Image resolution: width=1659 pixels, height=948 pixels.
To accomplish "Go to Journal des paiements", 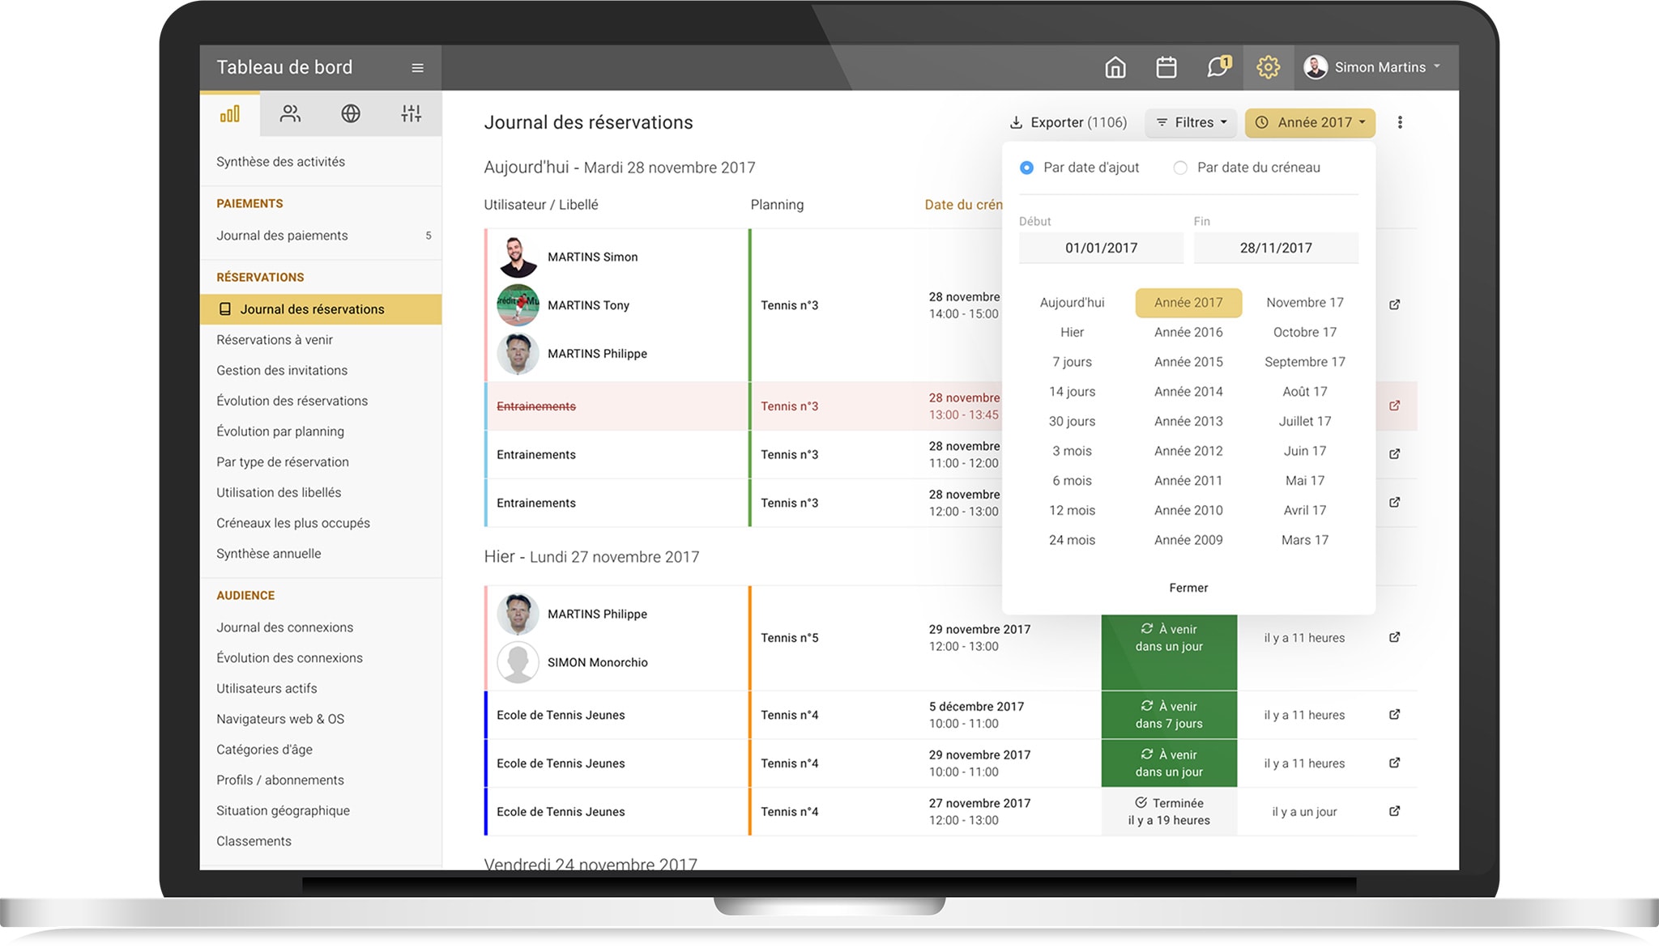I will (x=282, y=236).
